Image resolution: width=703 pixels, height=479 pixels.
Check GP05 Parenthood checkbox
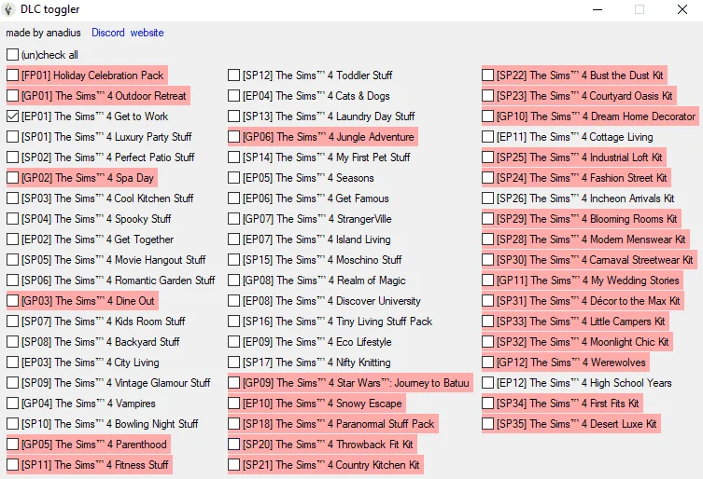click(x=12, y=445)
